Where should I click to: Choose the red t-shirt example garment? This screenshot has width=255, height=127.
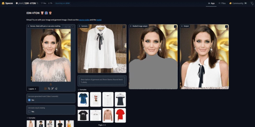click(x=121, y=115)
